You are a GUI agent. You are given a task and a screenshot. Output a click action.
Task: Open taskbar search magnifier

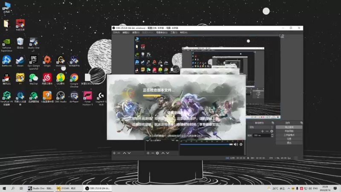click(x=13, y=188)
